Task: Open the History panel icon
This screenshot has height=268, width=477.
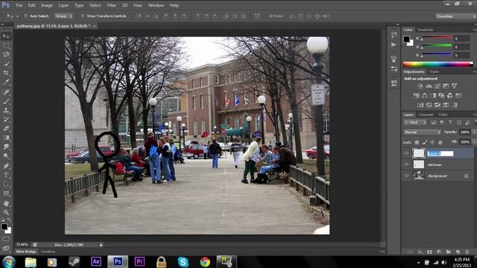Action: (394, 35)
